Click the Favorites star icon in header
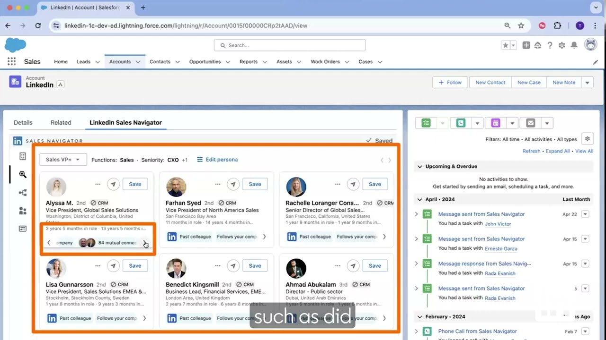Screen dimensions: 606x340 click(x=506, y=45)
